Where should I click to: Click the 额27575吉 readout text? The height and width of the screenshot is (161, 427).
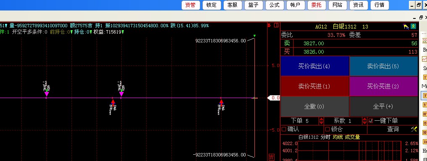pos(81,26)
